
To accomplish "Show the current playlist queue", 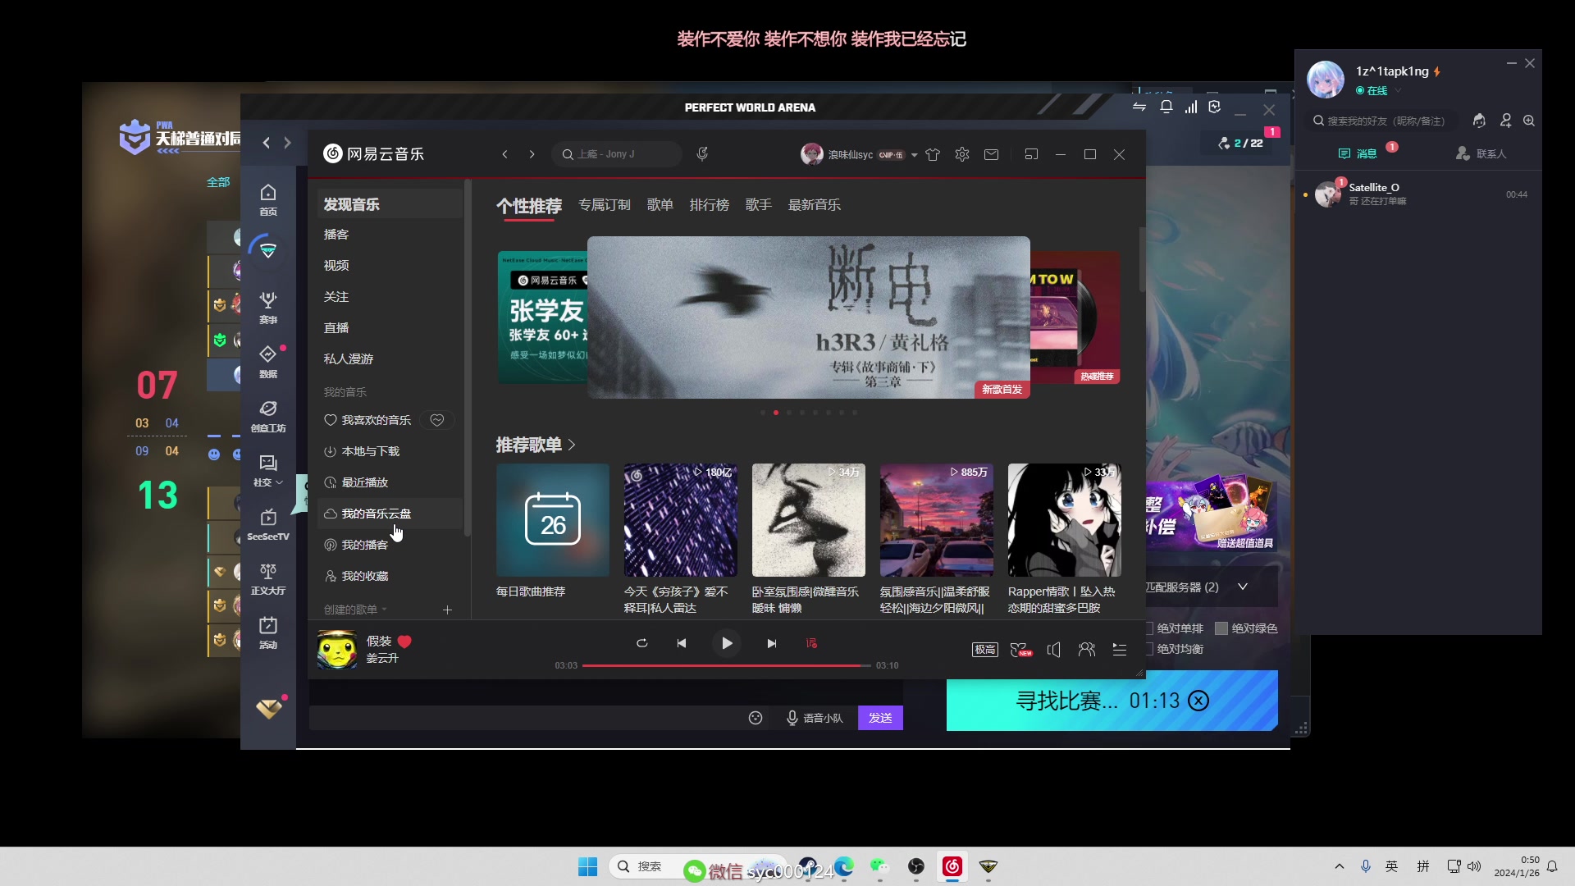I will (1120, 650).
